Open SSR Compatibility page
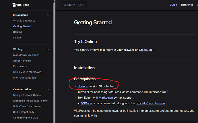 [24, 112]
